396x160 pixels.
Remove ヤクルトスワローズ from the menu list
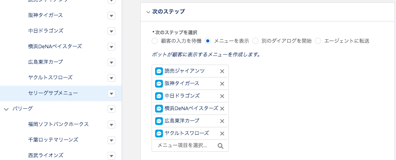[222, 134]
